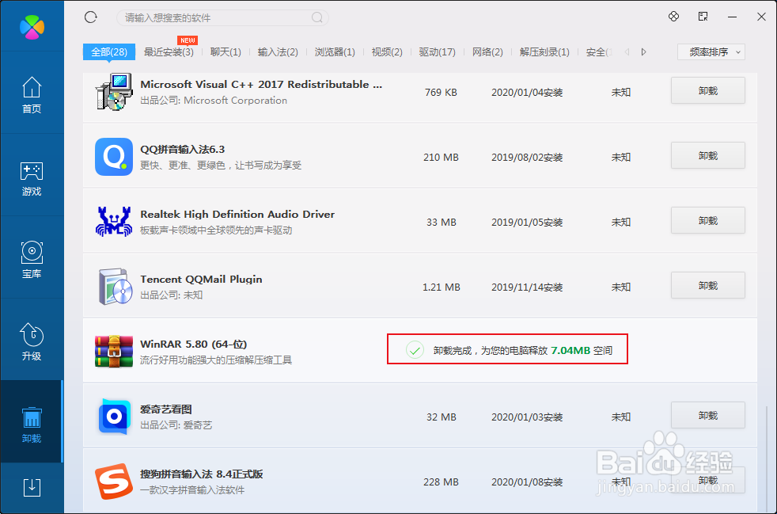Screen dimensions: 777x514
Task: Uninstall the Realtek High Definition Audio Driver
Action: (x=707, y=220)
